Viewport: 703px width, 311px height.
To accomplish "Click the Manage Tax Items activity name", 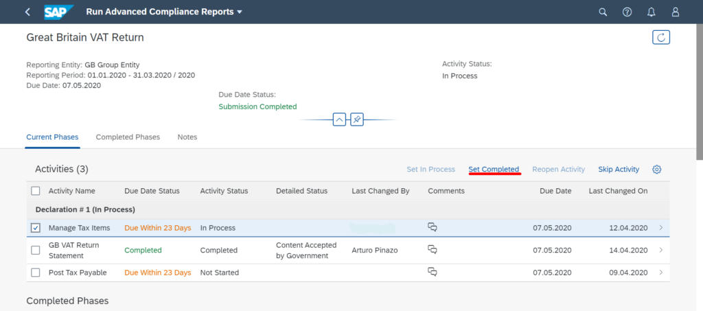I will click(80, 228).
